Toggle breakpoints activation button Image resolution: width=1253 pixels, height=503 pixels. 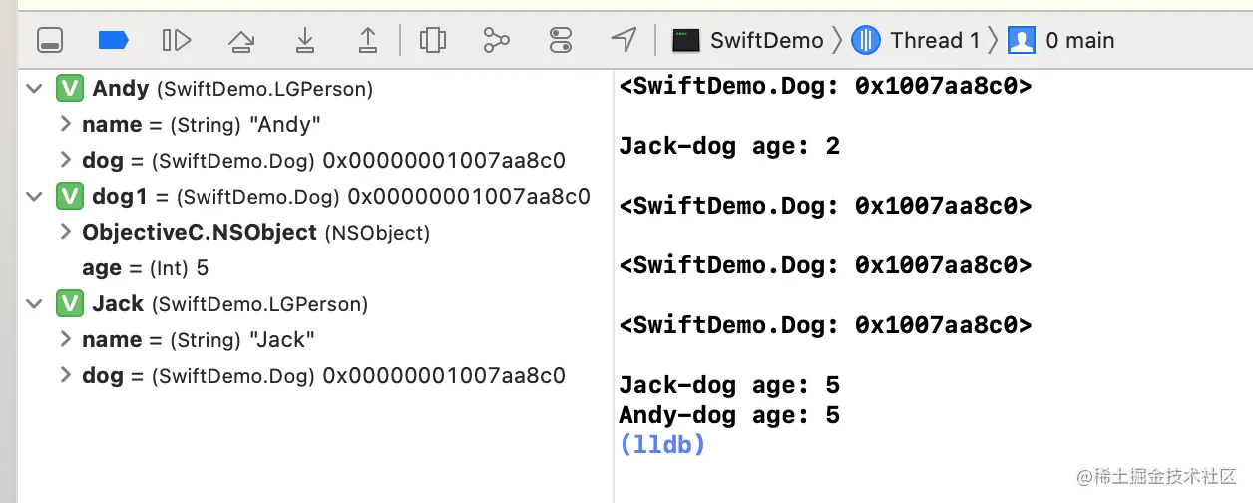click(114, 40)
